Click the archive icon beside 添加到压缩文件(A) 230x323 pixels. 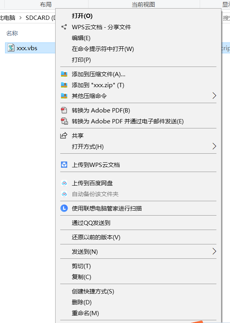tap(64, 74)
